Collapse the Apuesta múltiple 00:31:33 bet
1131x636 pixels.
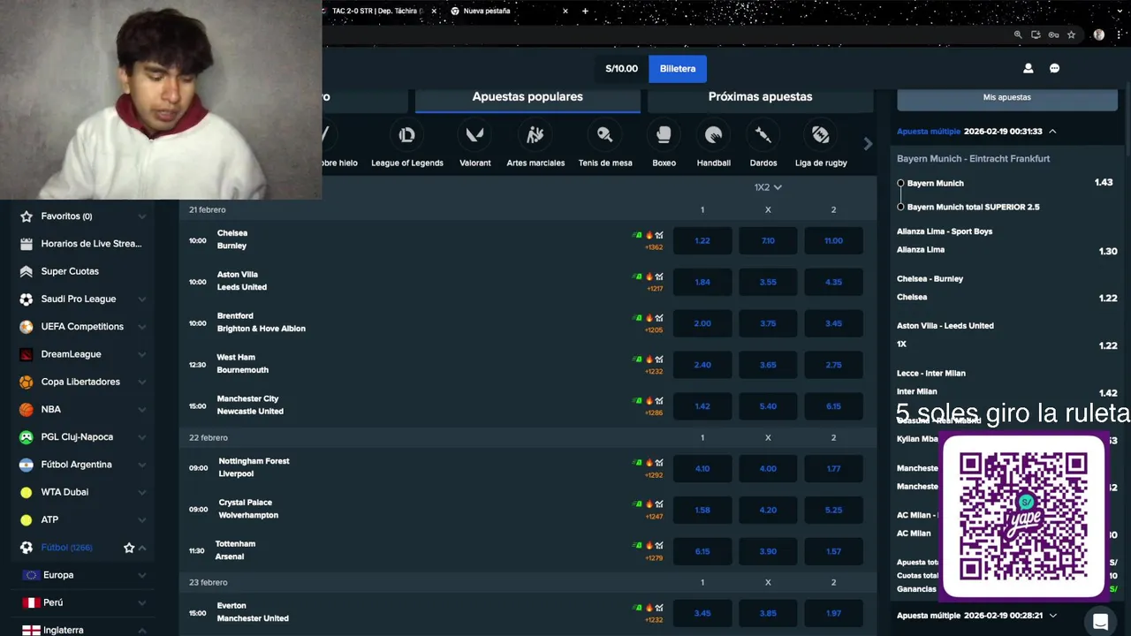pyautogui.click(x=1052, y=131)
